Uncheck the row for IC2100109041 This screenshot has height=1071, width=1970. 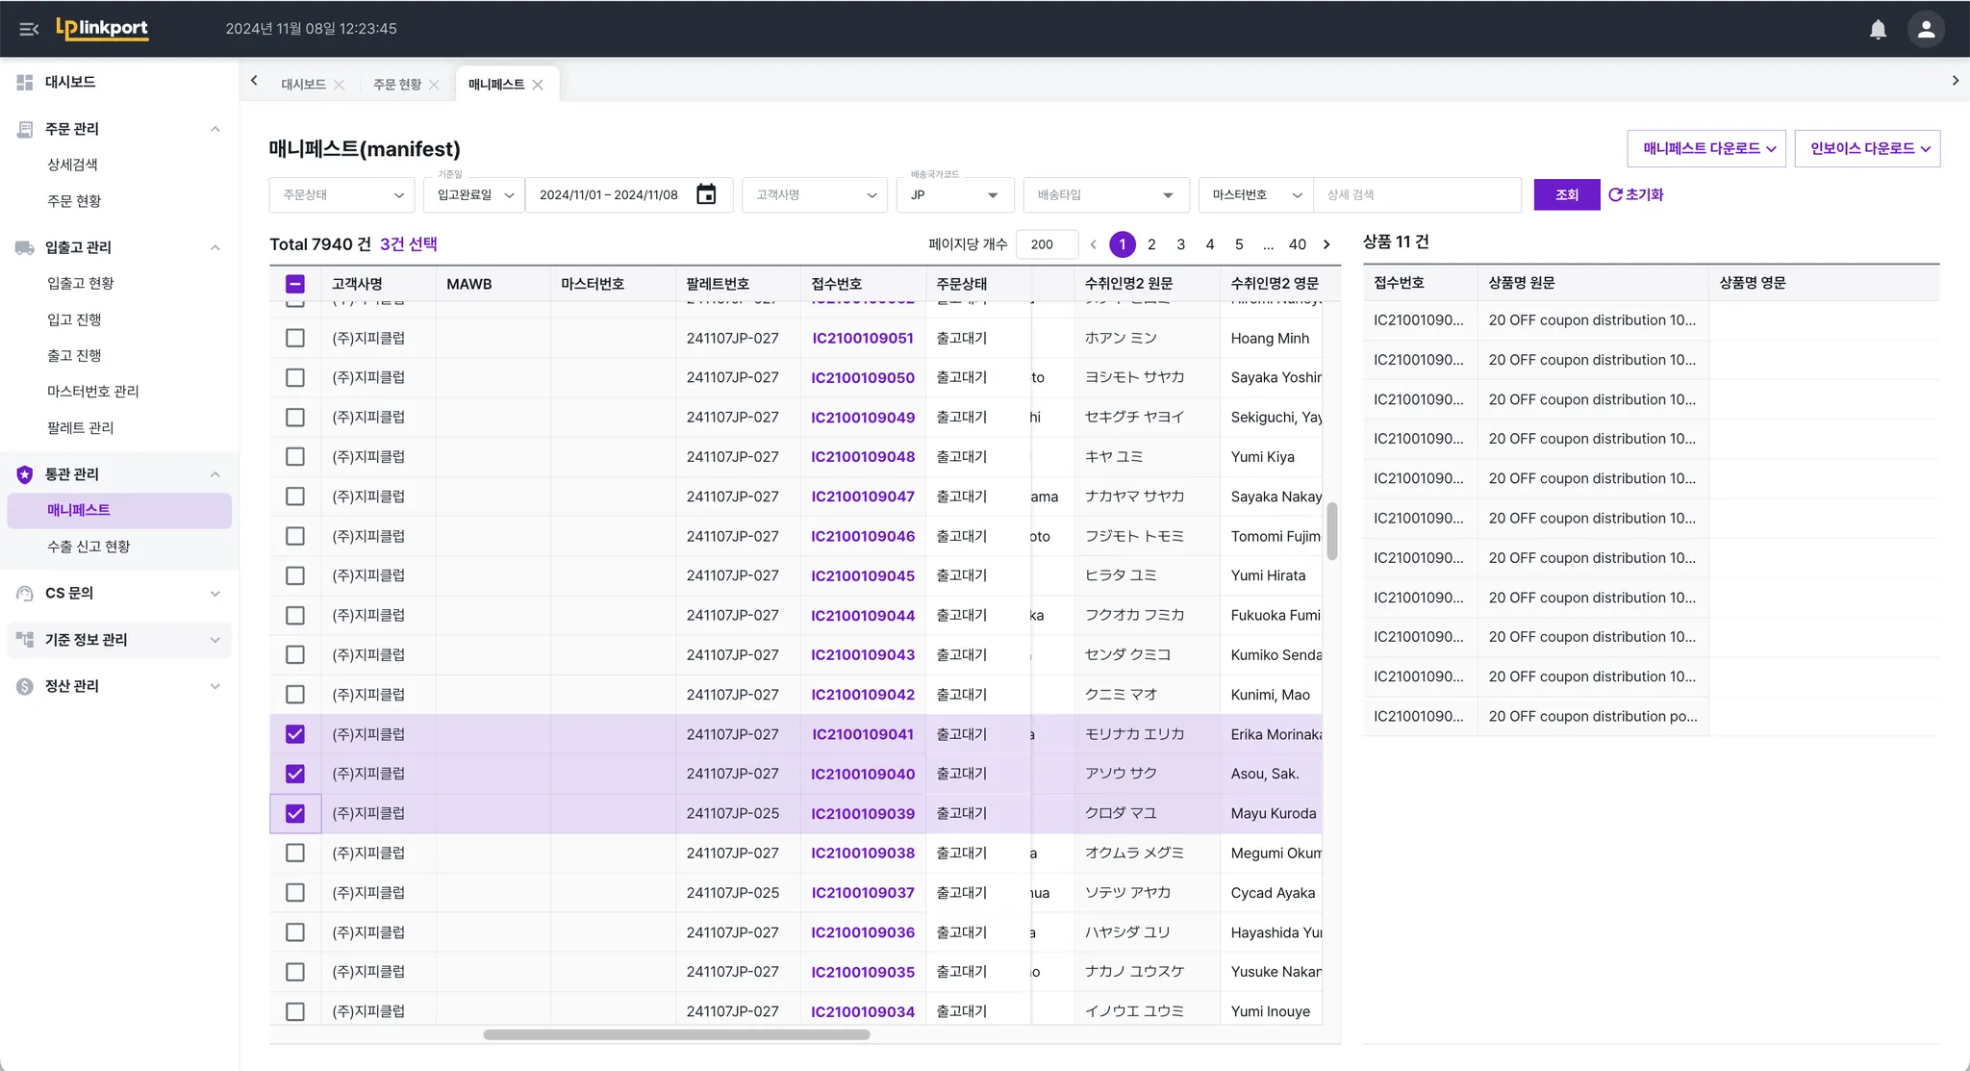(295, 734)
